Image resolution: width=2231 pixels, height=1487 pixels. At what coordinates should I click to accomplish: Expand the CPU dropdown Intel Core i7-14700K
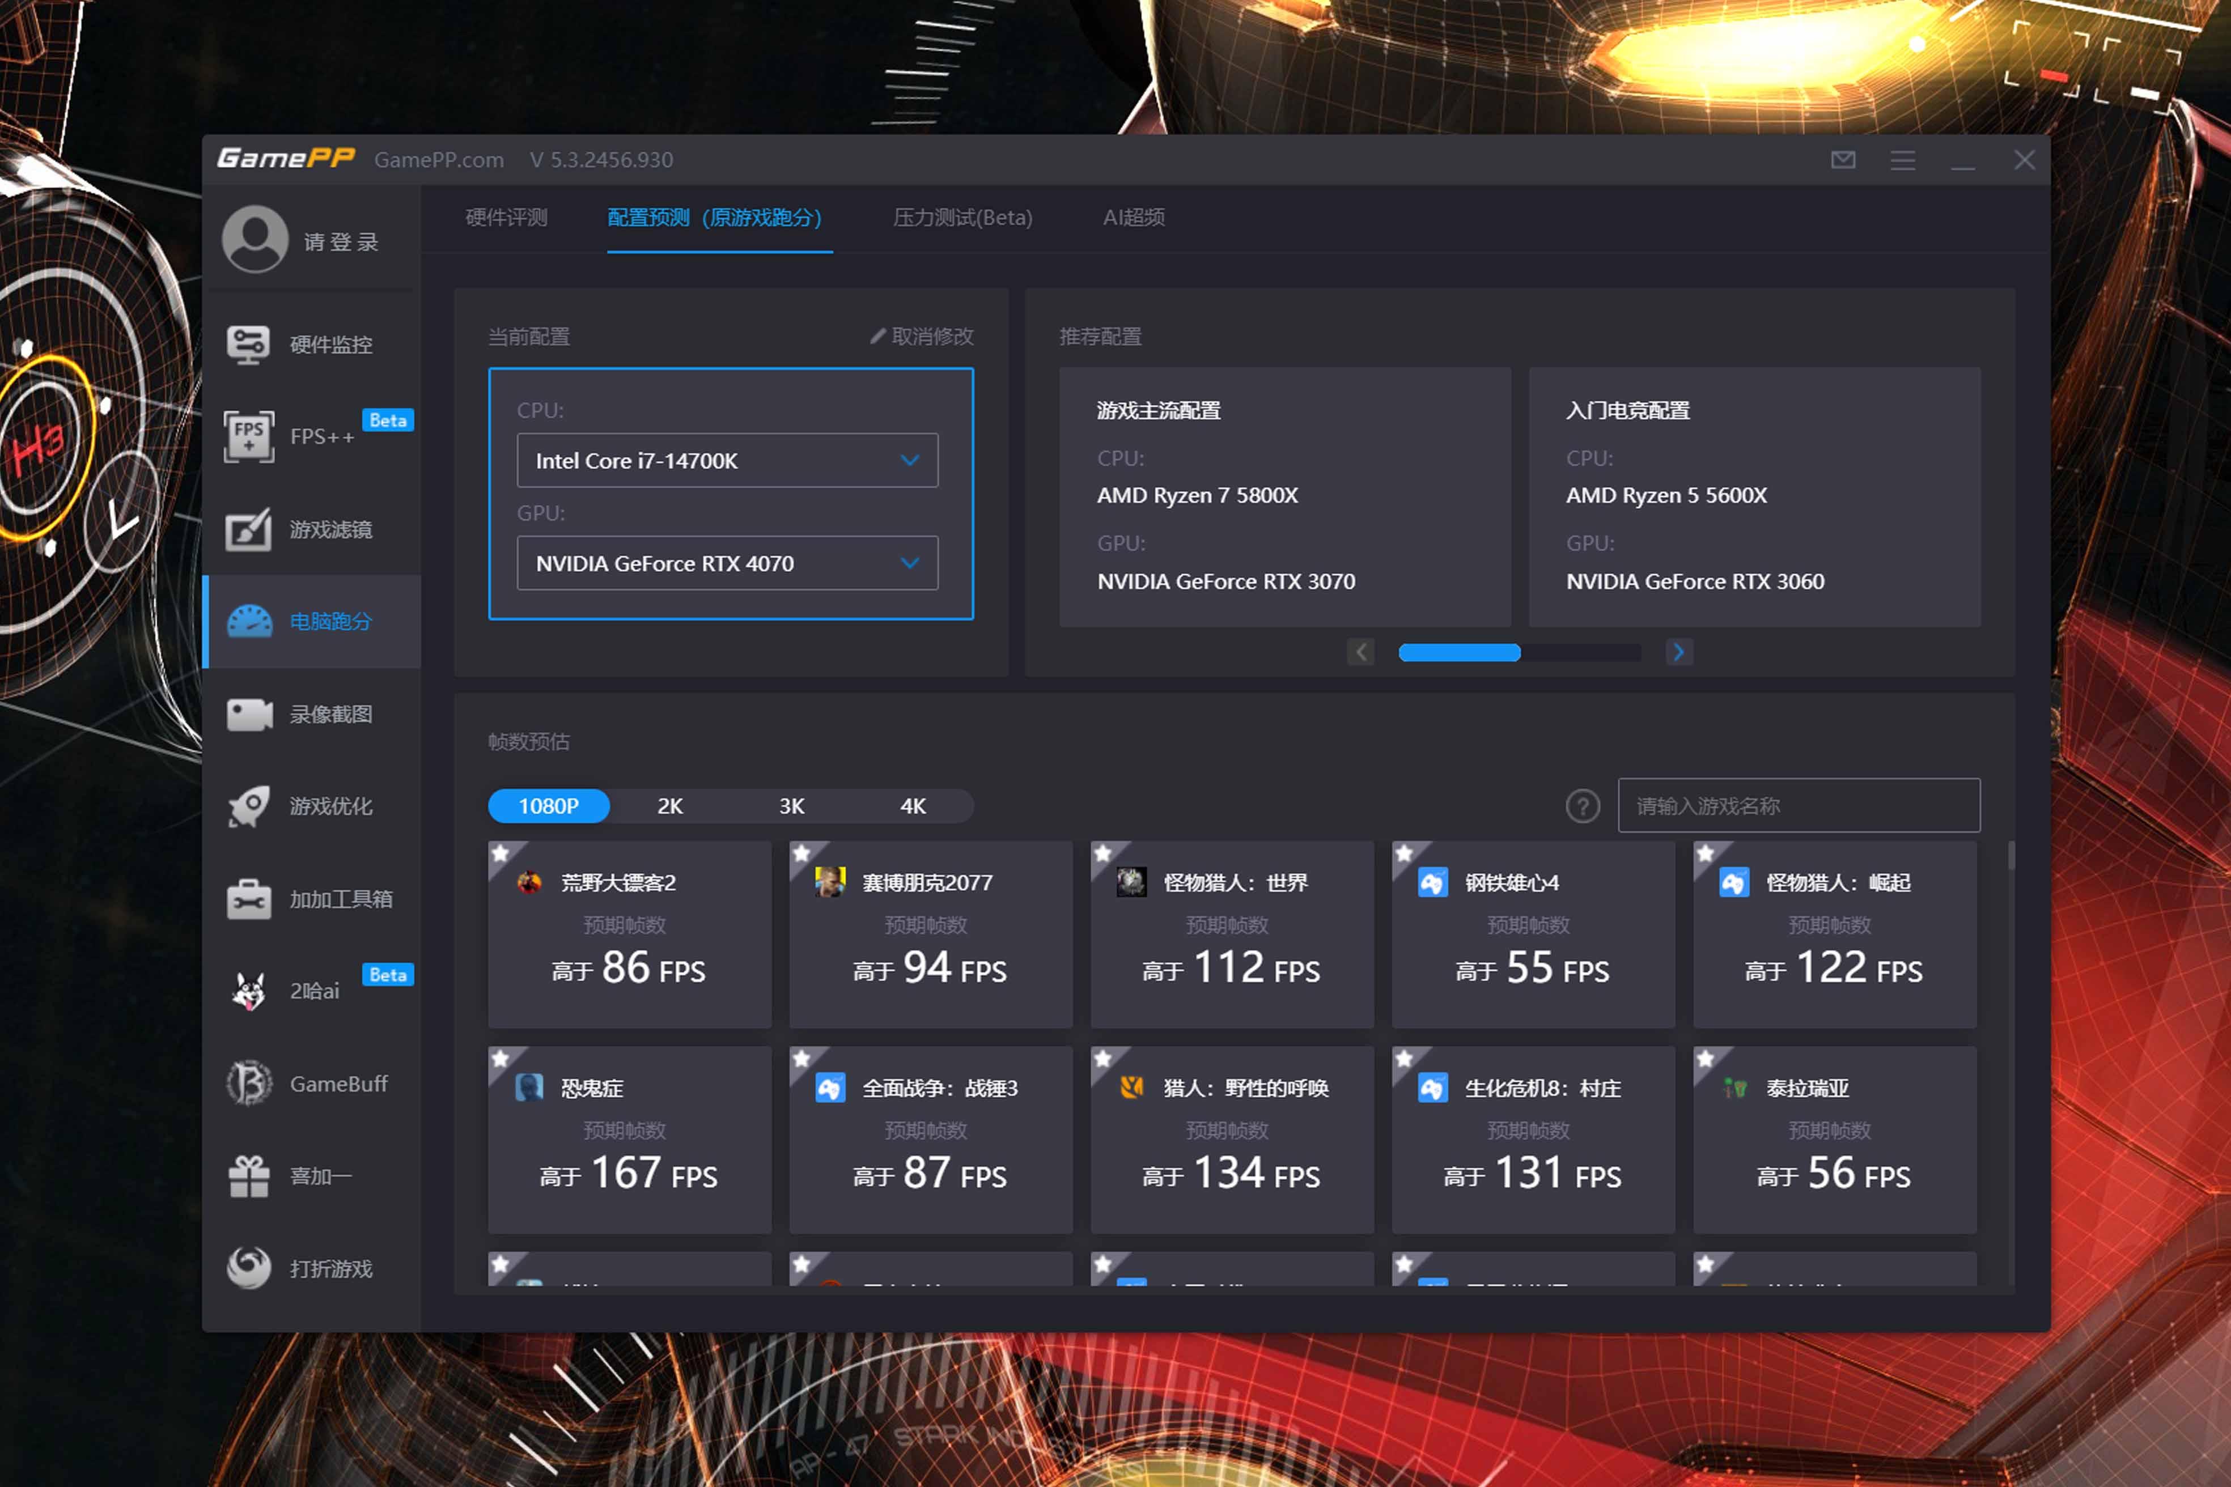pos(910,461)
